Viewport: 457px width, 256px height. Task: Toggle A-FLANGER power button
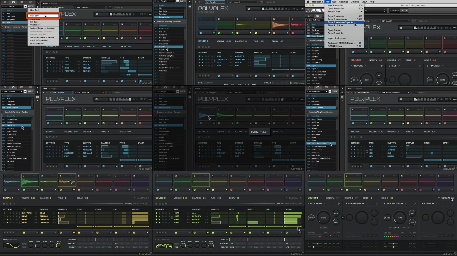click(x=338, y=204)
